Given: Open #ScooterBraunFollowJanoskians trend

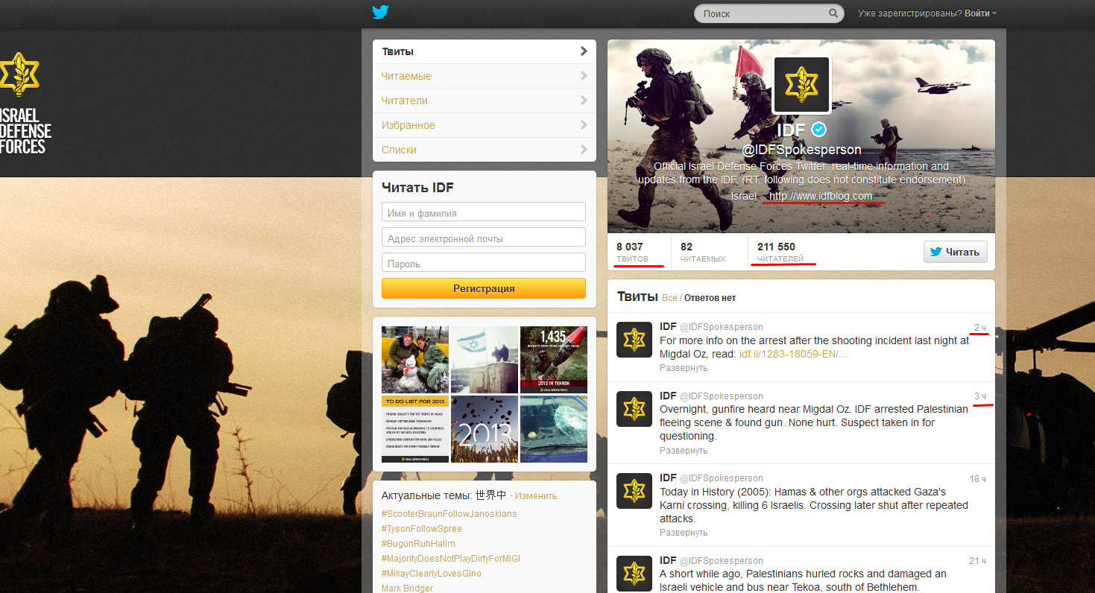Looking at the screenshot, I should tap(449, 514).
